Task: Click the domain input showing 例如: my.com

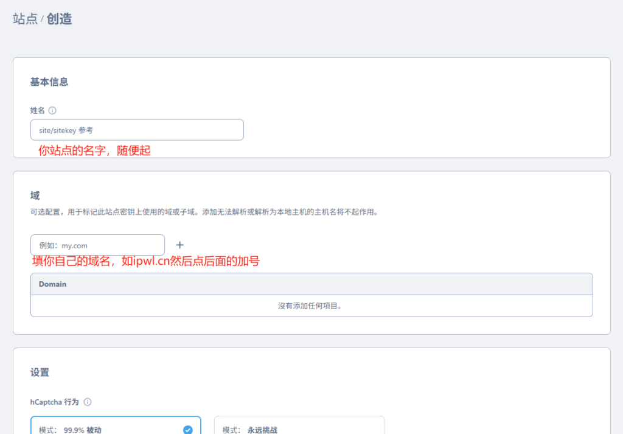Action: [x=97, y=245]
